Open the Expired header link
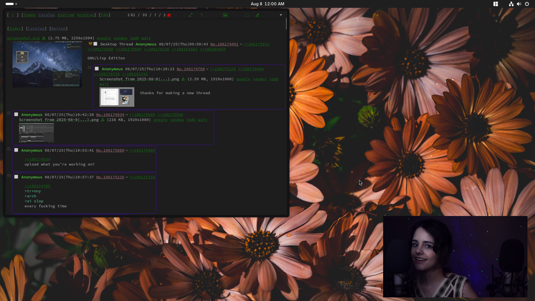This screenshot has height=301, width=535. tap(66, 15)
